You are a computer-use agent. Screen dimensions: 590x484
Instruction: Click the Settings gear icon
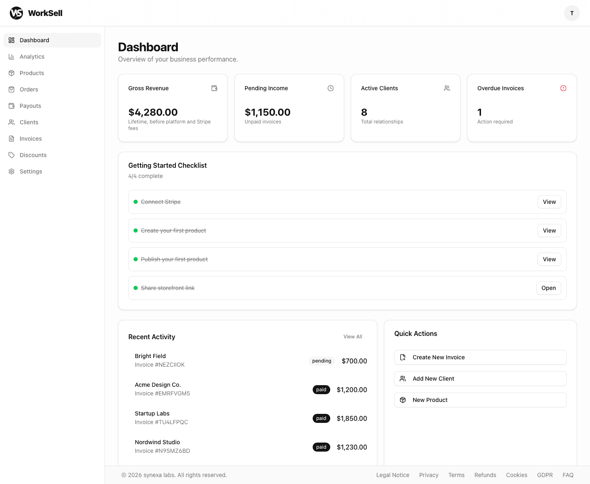click(x=11, y=171)
